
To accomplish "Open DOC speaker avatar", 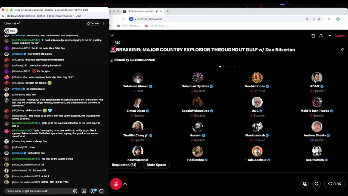I will point(257,102).
